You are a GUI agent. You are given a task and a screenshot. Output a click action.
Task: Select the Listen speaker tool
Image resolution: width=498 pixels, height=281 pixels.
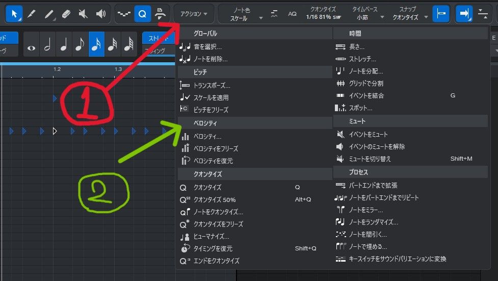pos(101,14)
